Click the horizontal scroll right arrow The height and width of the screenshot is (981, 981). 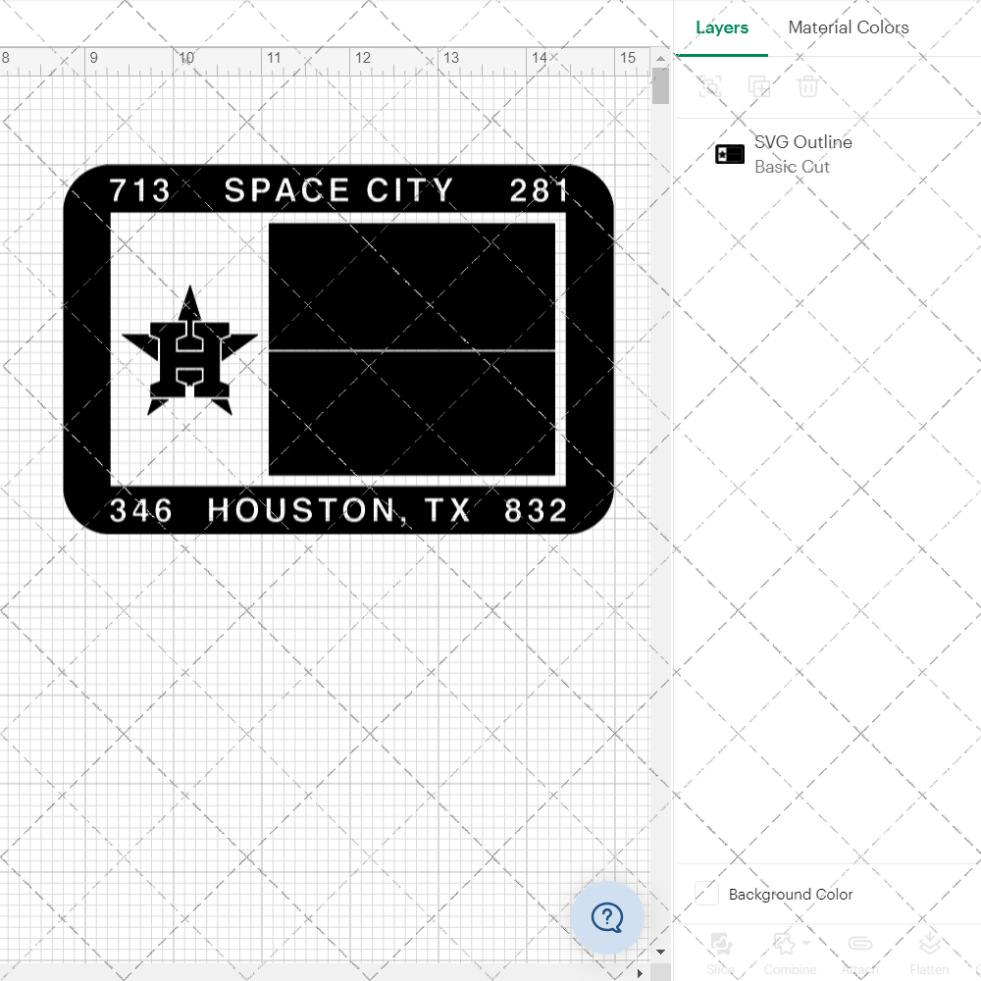pos(640,973)
